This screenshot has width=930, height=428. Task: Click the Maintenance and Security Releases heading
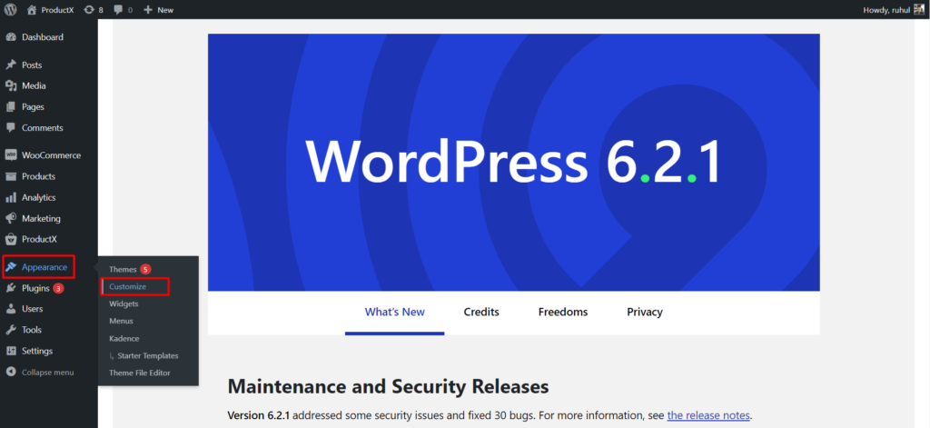[388, 387]
